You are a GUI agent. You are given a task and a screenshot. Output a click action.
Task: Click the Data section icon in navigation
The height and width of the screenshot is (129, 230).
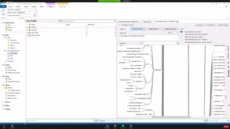[x=4, y=35]
